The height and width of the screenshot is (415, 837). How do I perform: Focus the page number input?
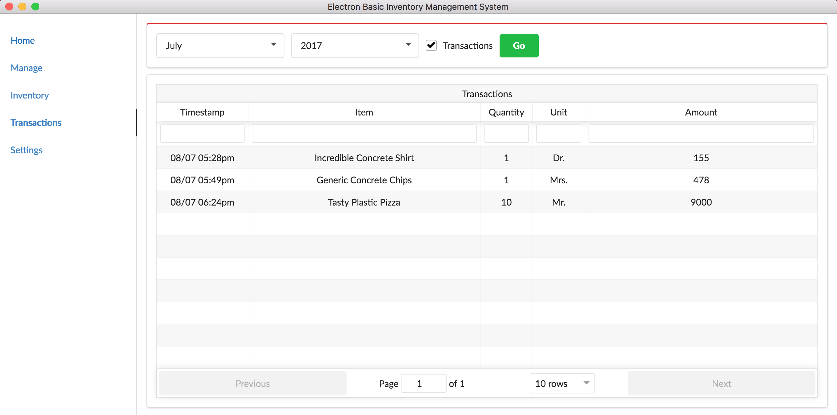[423, 383]
